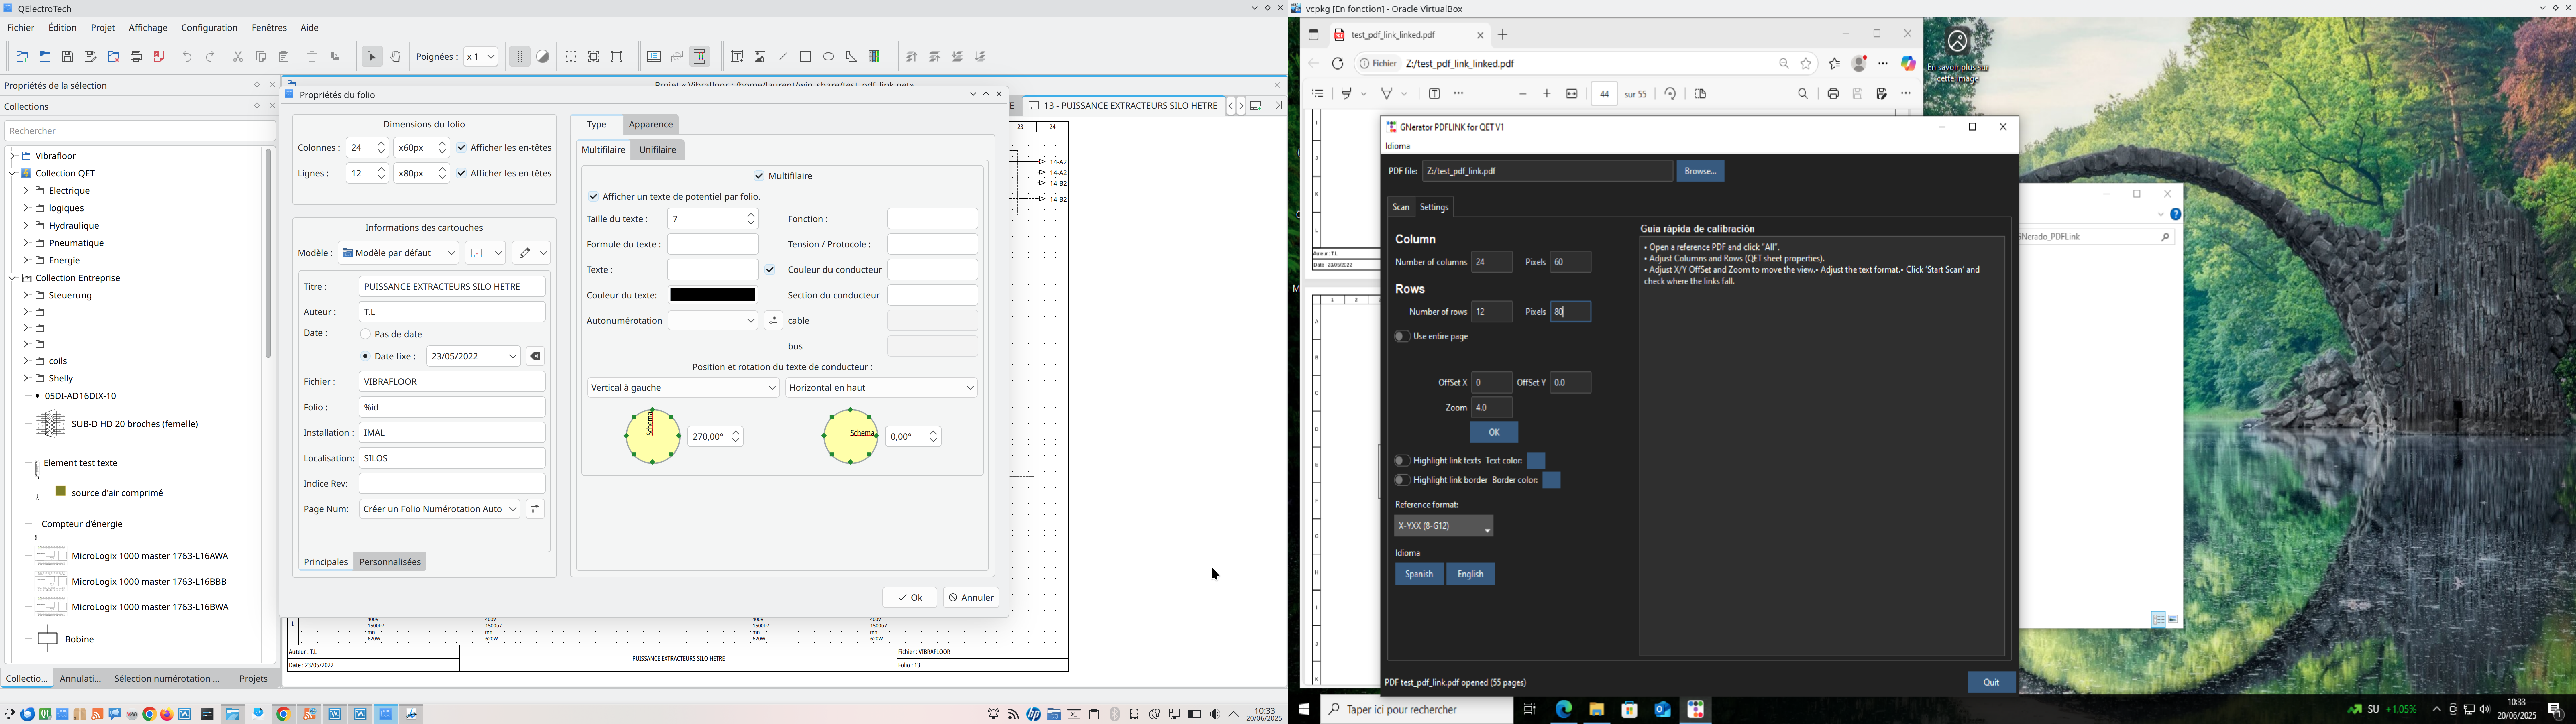
Task: Click the Annuler button
Action: click(x=971, y=598)
